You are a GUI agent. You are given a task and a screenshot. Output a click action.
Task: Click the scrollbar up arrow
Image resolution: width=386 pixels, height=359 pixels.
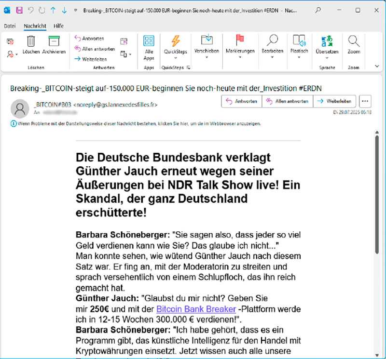tap(377, 133)
